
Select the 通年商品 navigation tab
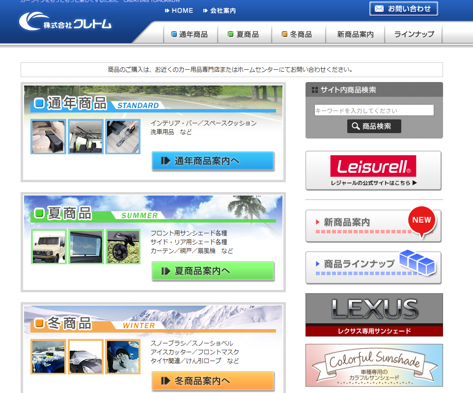(190, 34)
